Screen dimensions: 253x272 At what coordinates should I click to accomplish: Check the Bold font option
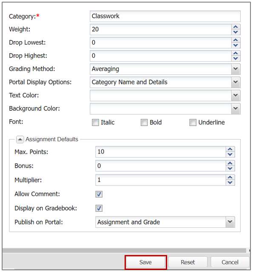[x=144, y=122]
